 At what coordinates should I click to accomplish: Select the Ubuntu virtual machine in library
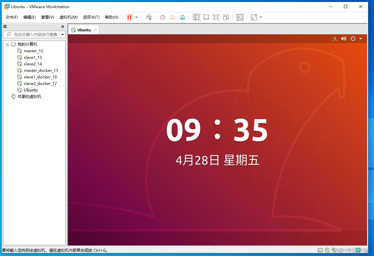point(30,90)
